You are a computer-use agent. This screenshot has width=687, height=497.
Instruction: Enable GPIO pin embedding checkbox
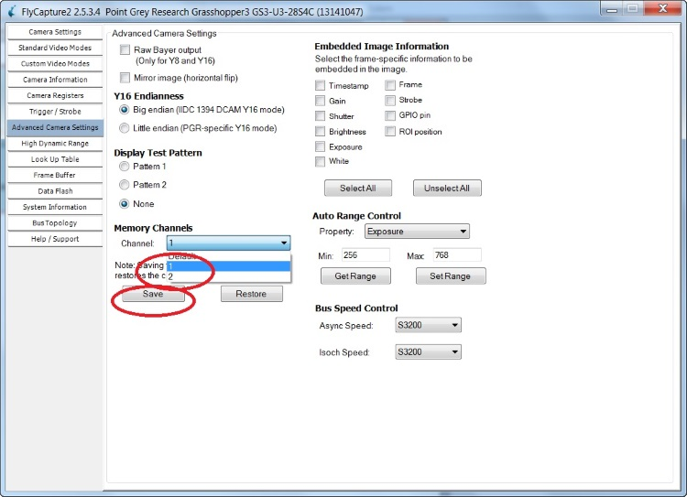tap(390, 115)
